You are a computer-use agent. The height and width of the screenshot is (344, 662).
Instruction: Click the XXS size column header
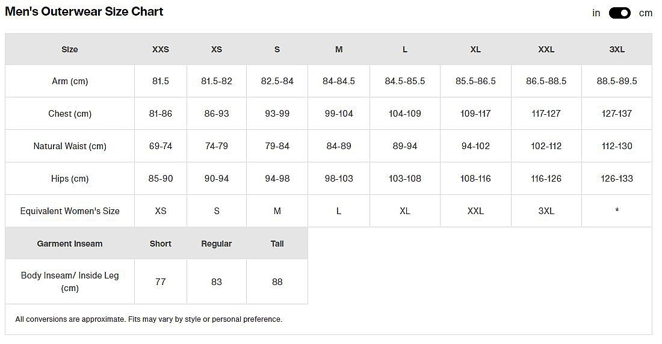tap(161, 49)
